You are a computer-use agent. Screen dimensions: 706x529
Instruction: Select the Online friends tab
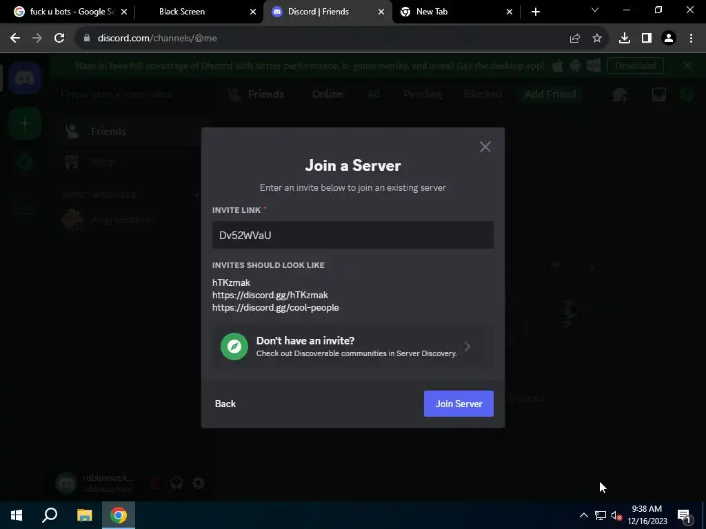(327, 94)
